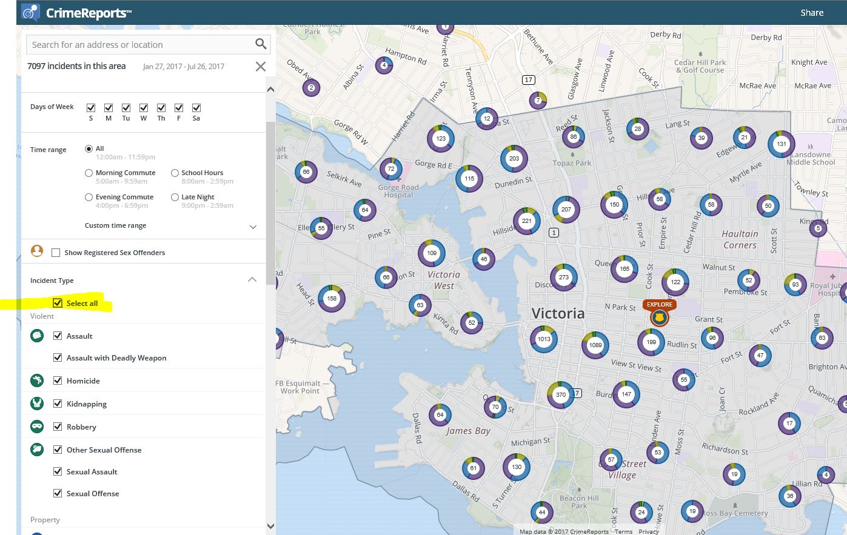Image resolution: width=847 pixels, height=535 pixels.
Task: Click the CrimeReports logo icon
Action: point(31,12)
